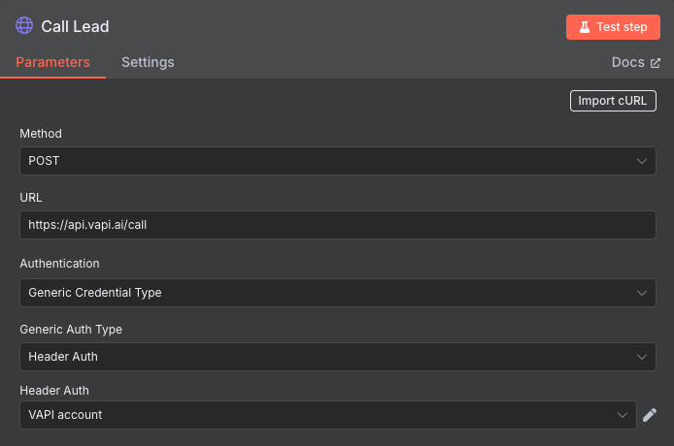Expand the Header Auth type dropdown
This screenshot has height=446, width=674.
(338, 357)
